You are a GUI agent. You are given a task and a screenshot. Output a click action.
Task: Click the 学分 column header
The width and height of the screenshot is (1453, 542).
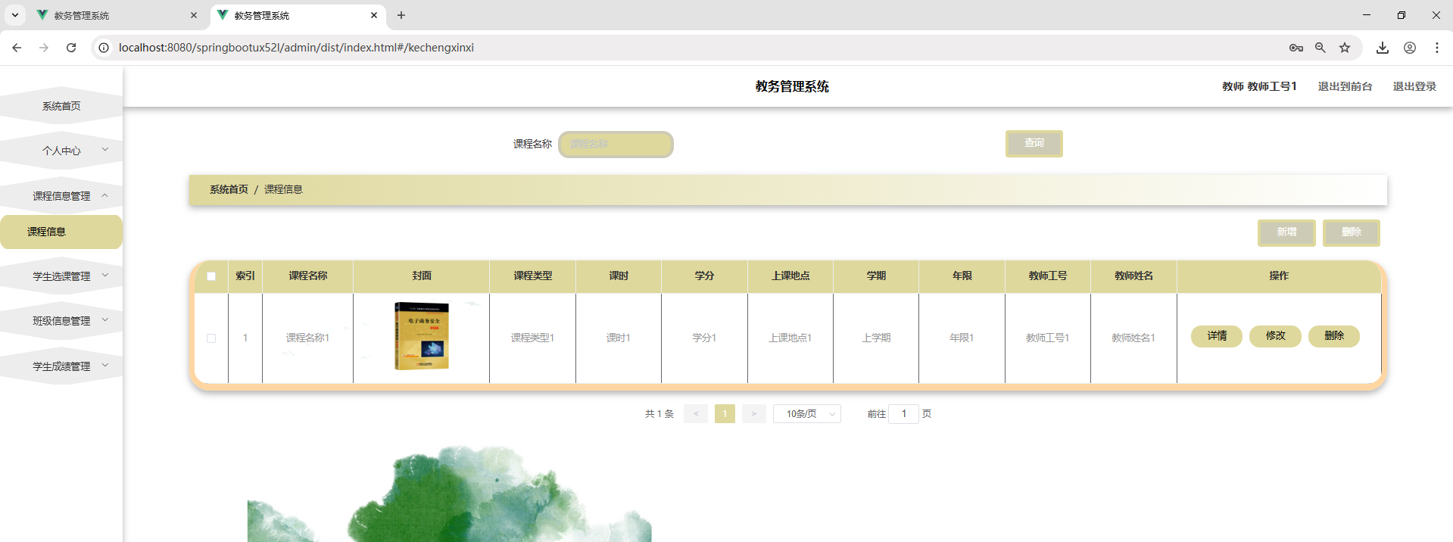click(704, 276)
